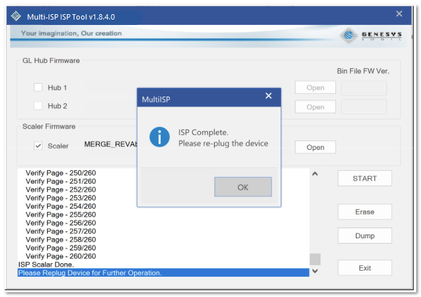Uncheck the Scaler checkbox
421x297 pixels.
pyautogui.click(x=38, y=146)
